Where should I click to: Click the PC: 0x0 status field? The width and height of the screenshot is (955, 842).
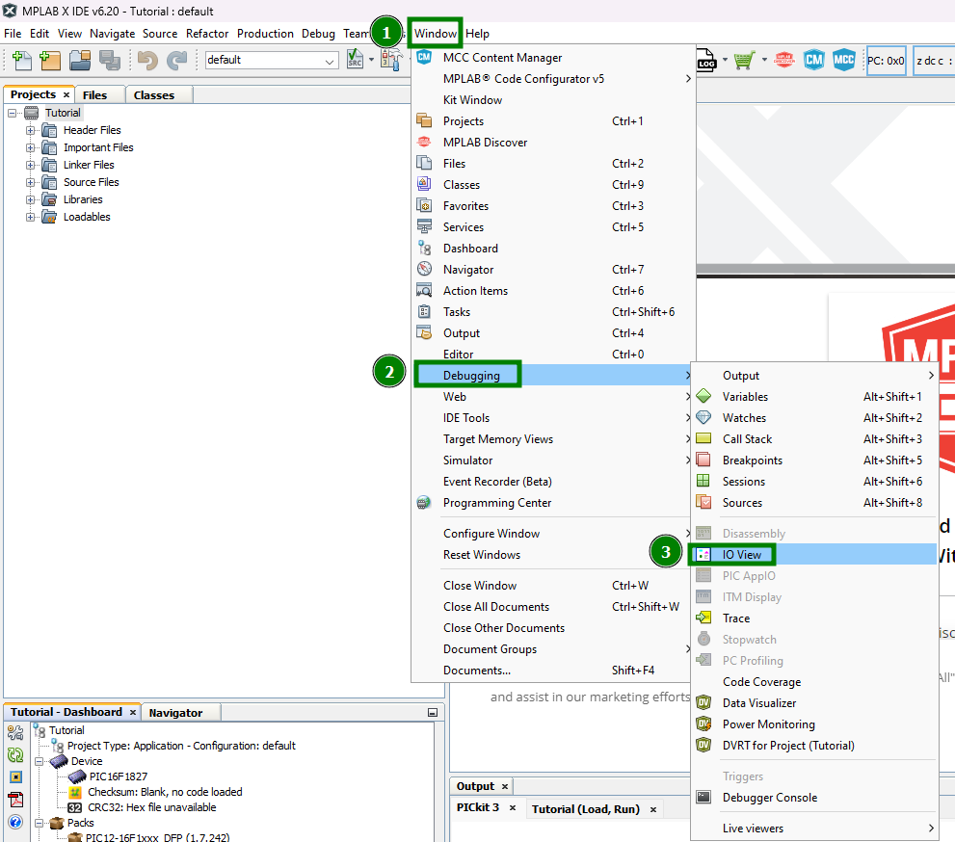887,61
